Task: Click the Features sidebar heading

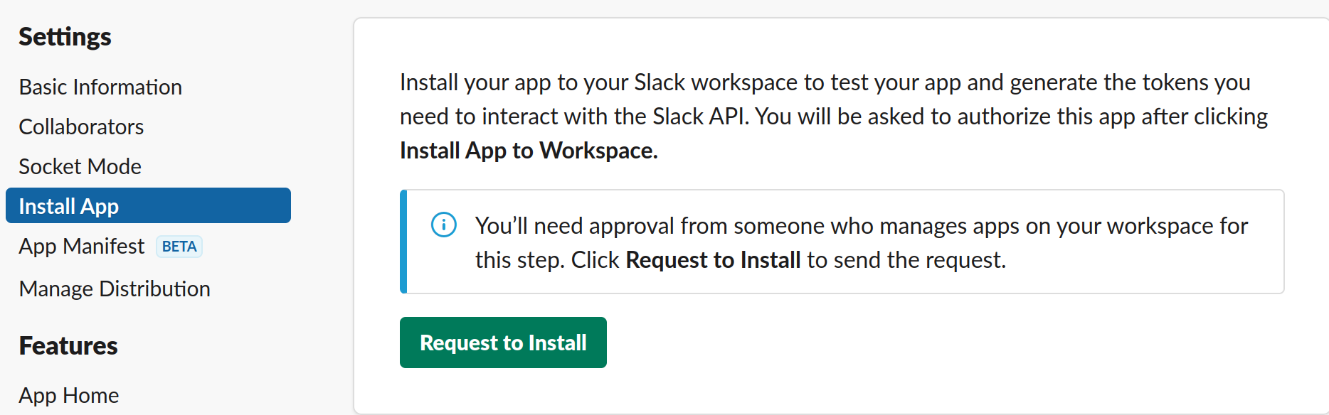Action: pos(68,346)
